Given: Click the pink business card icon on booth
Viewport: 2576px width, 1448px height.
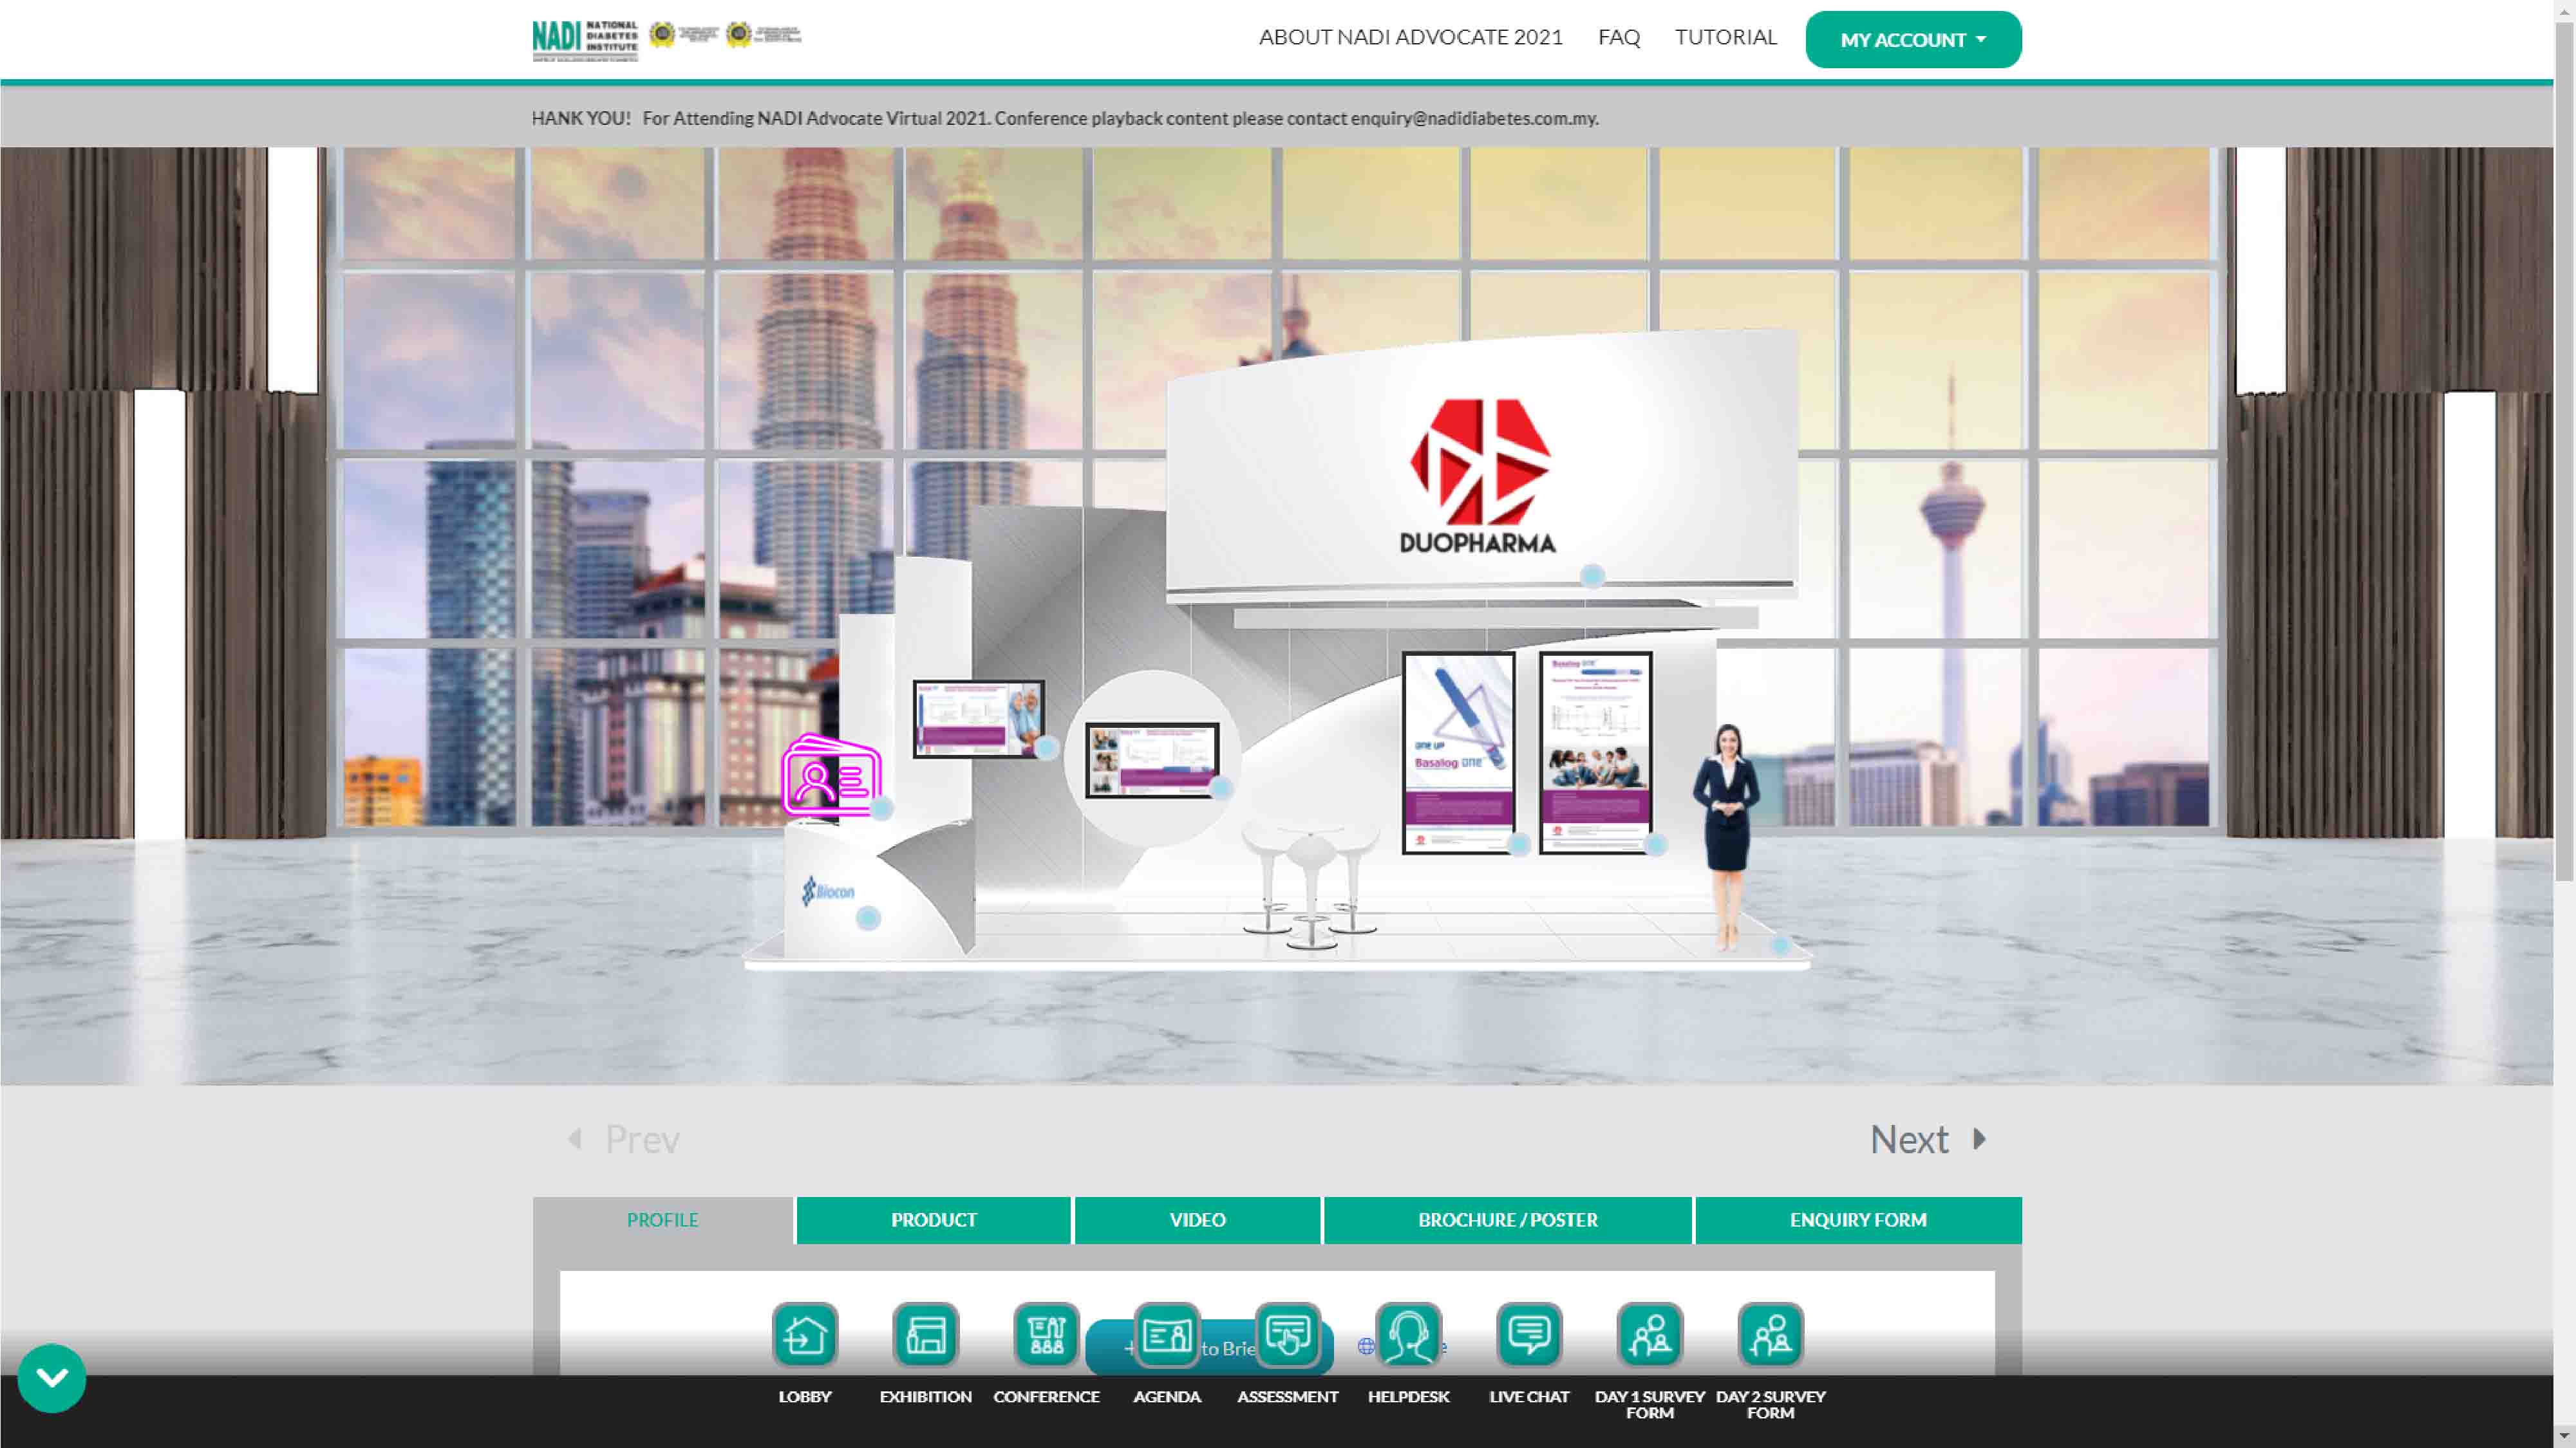Looking at the screenshot, I should [x=831, y=777].
